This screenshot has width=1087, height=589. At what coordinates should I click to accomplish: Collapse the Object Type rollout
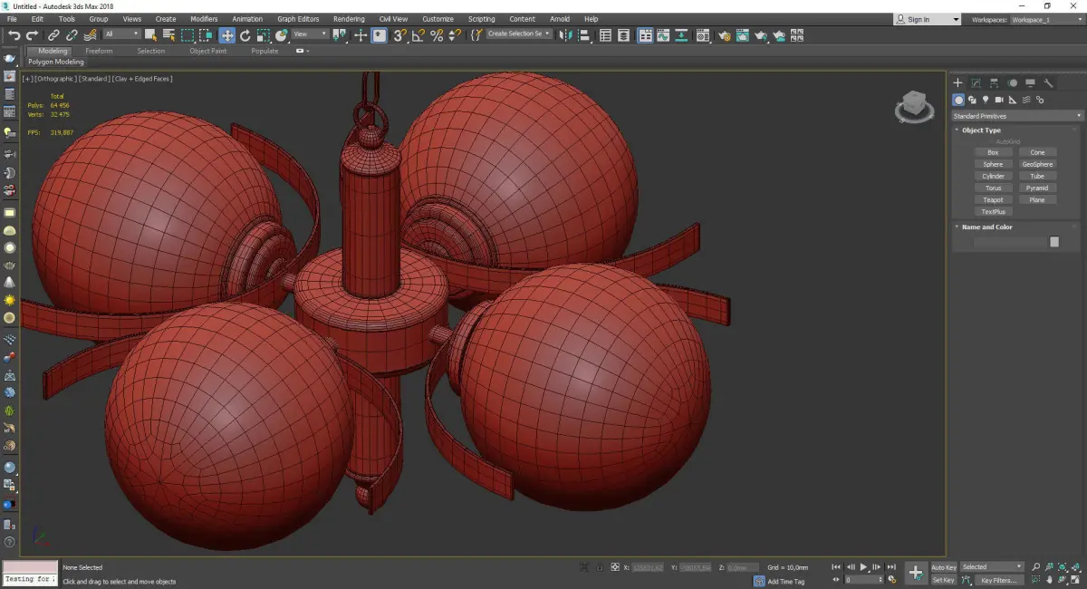(x=980, y=130)
